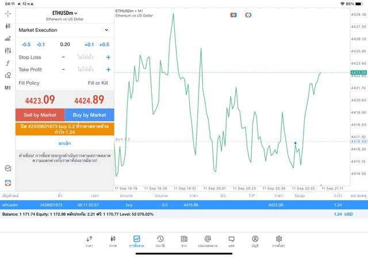This screenshot has width=368, height=257.
Task: Change the M1 timeframe in the sidebar
Action: coord(7,88)
